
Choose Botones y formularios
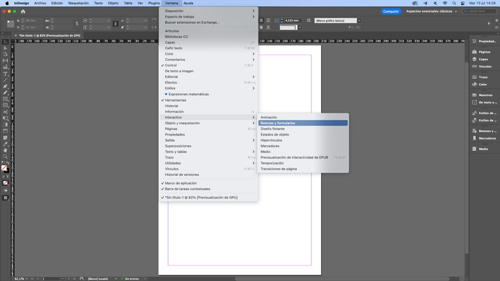(x=303, y=123)
